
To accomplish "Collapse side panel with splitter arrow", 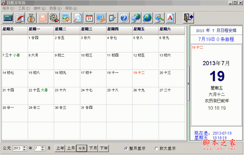I will [188, 83].
